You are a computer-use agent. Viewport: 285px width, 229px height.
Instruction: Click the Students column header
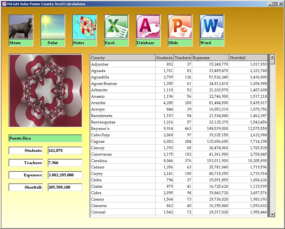(164, 58)
